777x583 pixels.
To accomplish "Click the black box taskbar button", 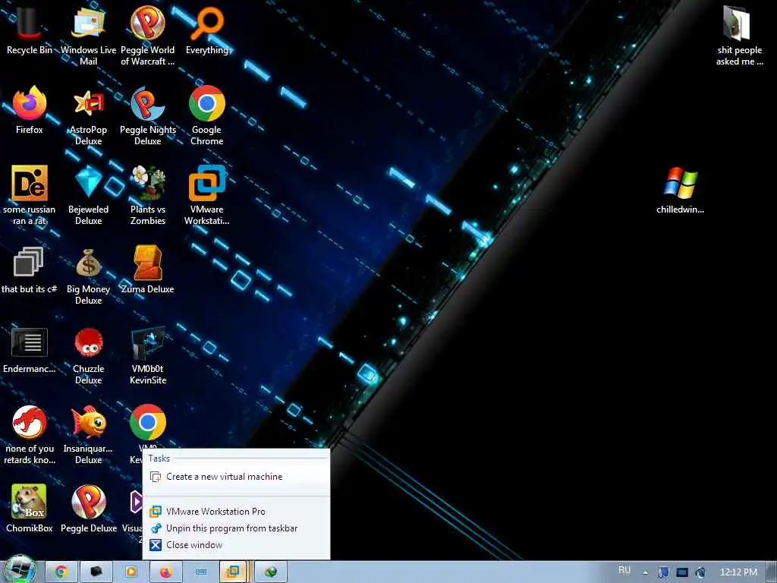I will tap(96, 572).
